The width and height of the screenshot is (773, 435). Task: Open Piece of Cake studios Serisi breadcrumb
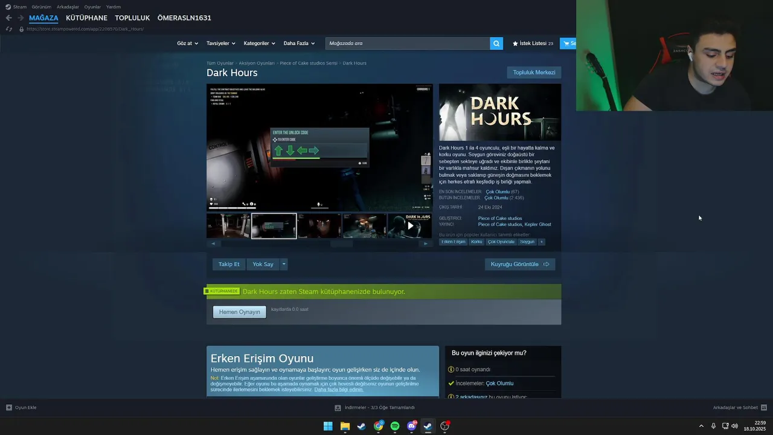point(309,63)
